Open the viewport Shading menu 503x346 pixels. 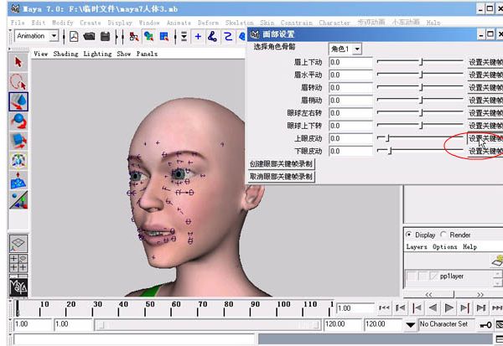coord(65,54)
